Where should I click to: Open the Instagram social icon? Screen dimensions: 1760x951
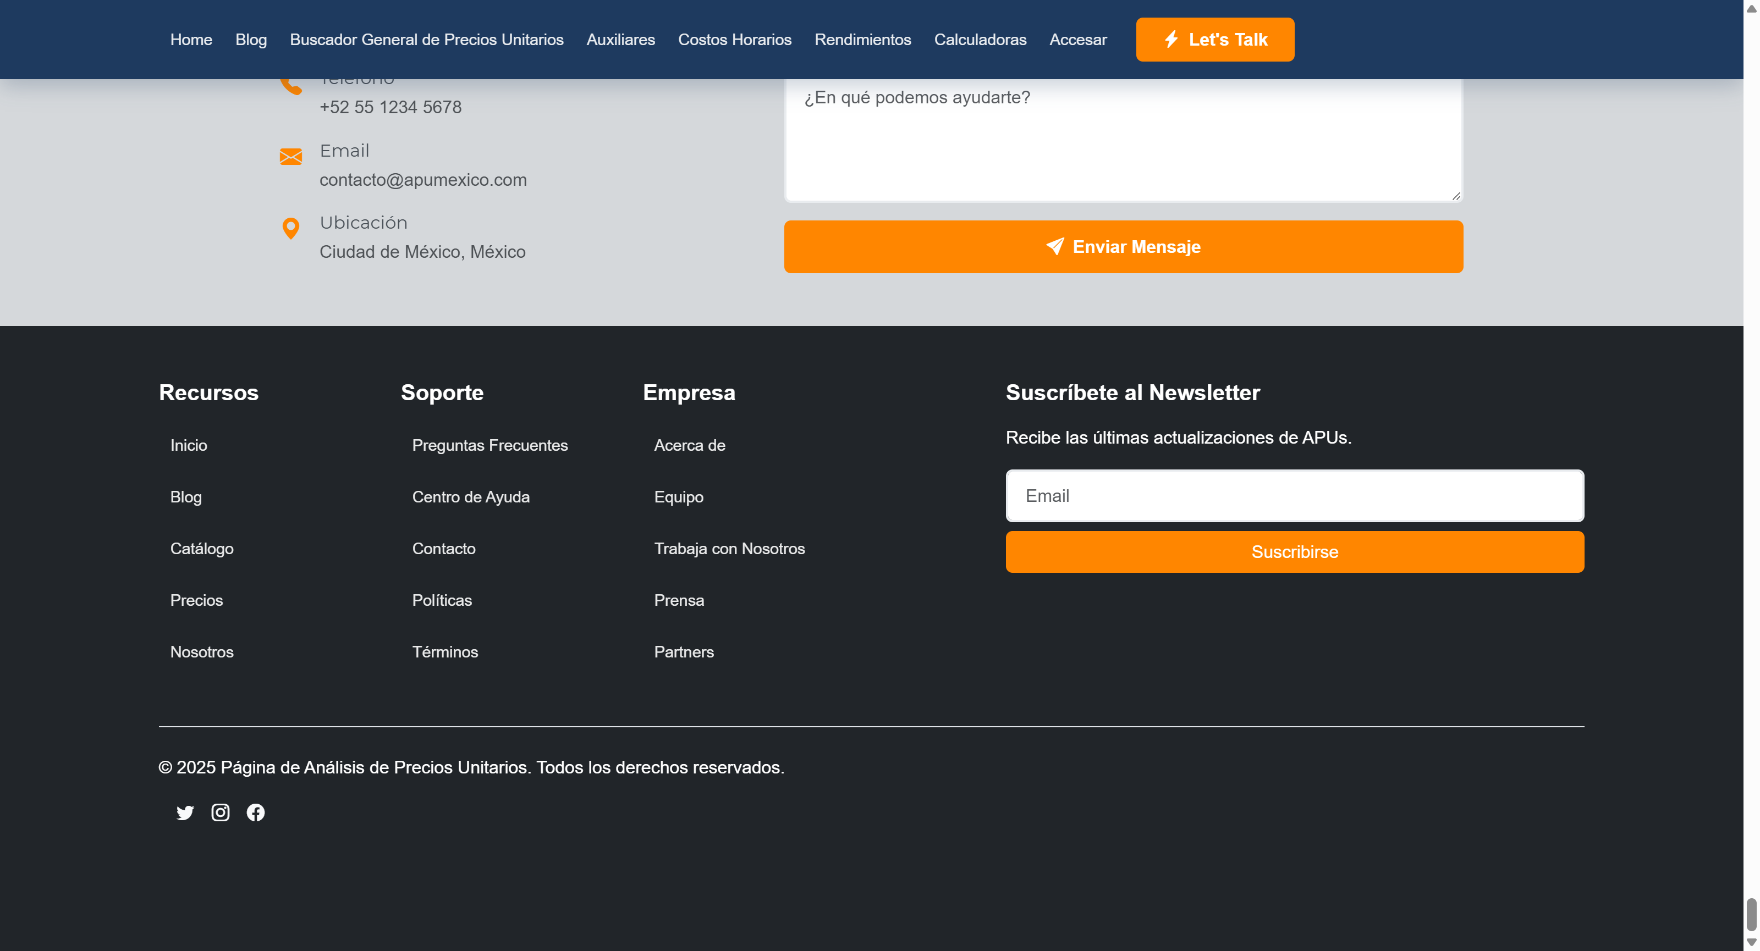pyautogui.click(x=220, y=812)
